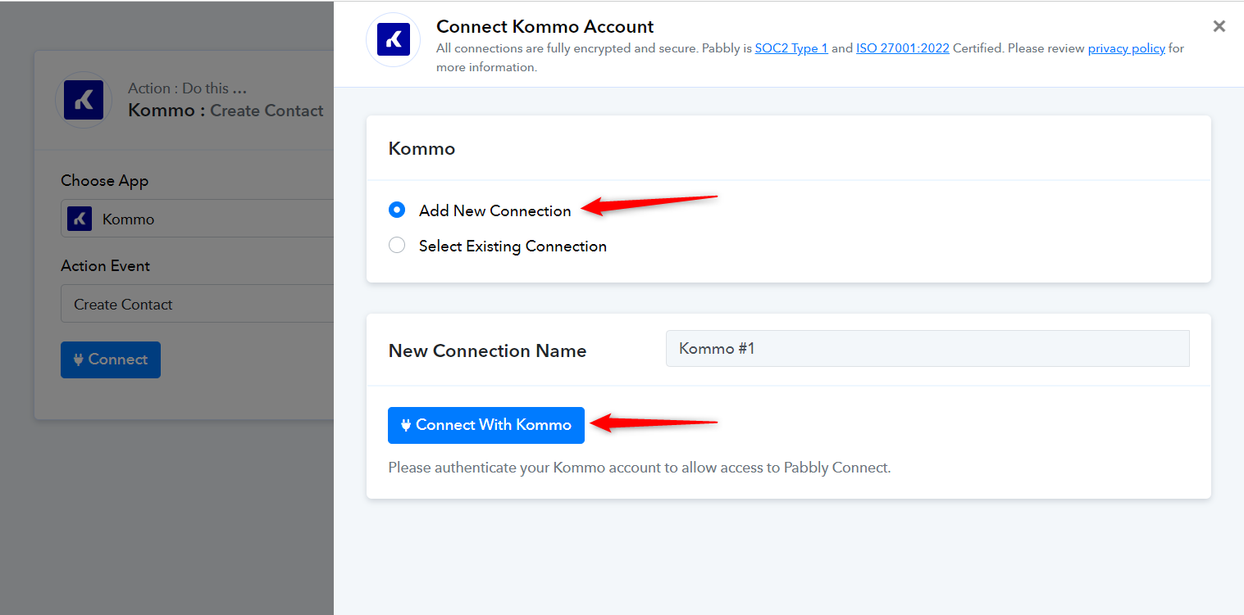Close the Connect Kommo Account panel
Viewport: 1244px width, 615px height.
coord(1219,26)
